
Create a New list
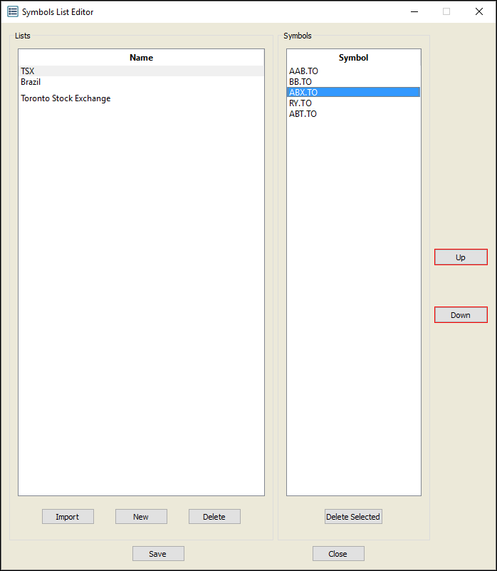141,517
